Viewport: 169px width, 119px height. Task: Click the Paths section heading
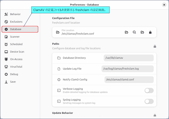(55, 44)
